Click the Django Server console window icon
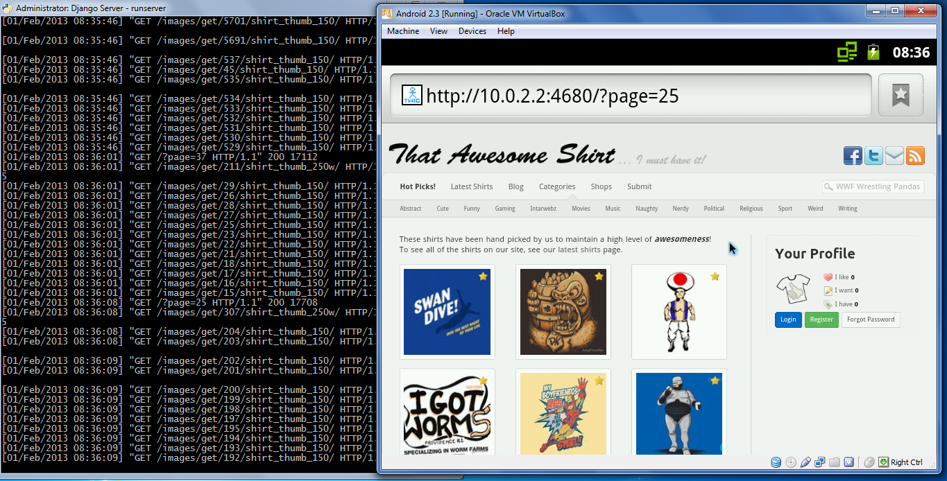 6,8
